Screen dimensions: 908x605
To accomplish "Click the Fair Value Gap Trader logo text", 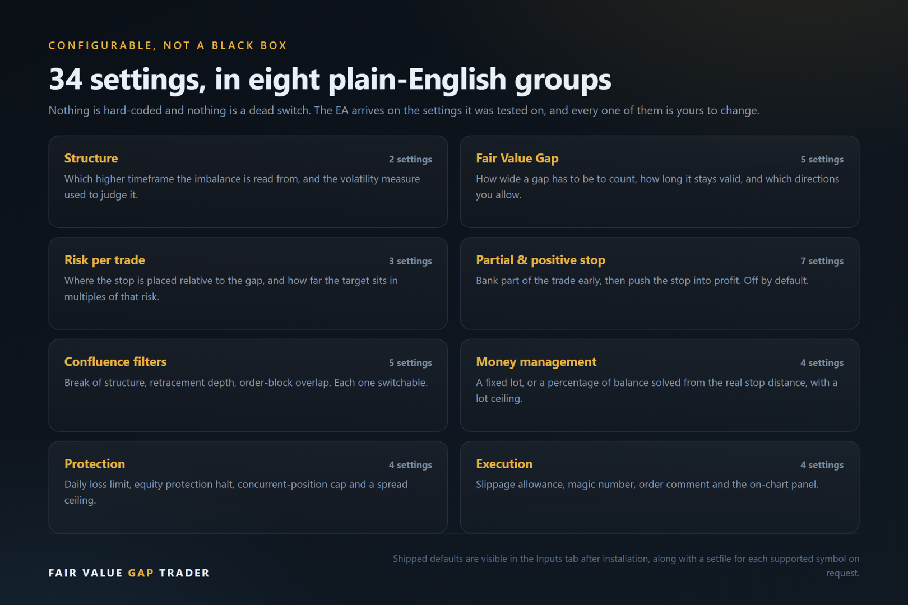I will tap(129, 573).
